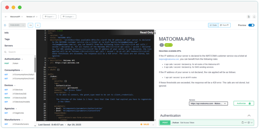Click the sidebar Search field
The width and height of the screenshot is (259, 129).
[19, 52]
